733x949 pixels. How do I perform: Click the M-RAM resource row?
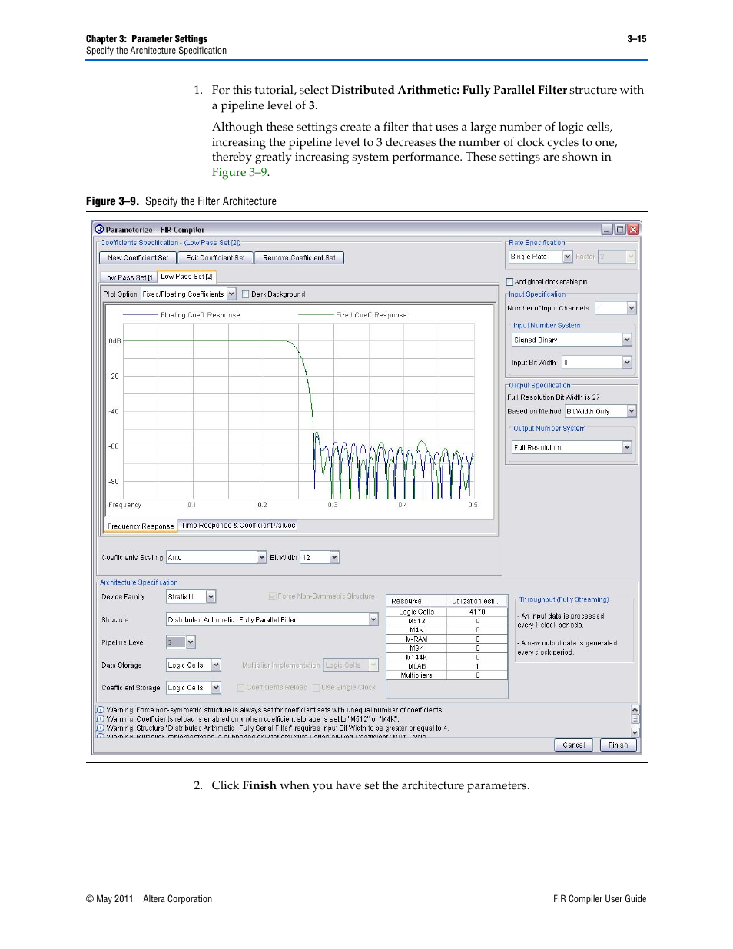point(446,639)
